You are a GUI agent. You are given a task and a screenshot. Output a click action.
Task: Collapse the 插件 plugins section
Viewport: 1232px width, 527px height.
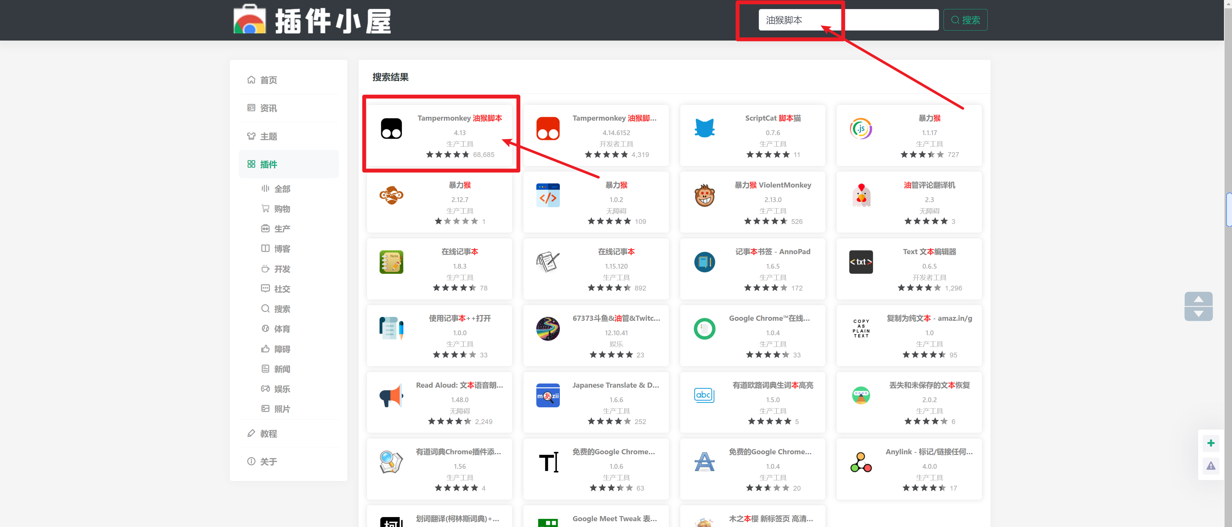(268, 164)
